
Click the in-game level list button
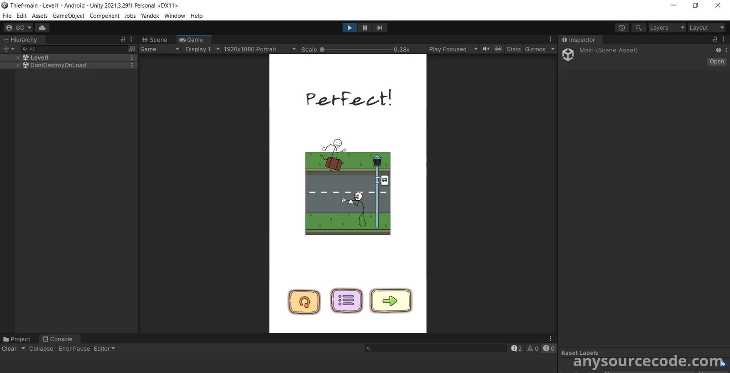(346, 300)
